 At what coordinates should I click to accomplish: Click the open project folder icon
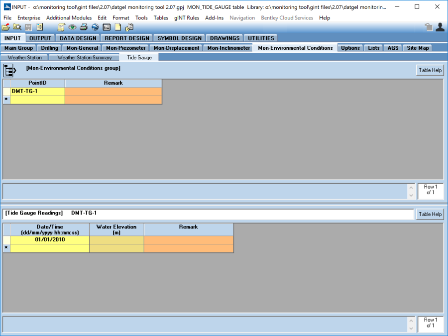6,27
